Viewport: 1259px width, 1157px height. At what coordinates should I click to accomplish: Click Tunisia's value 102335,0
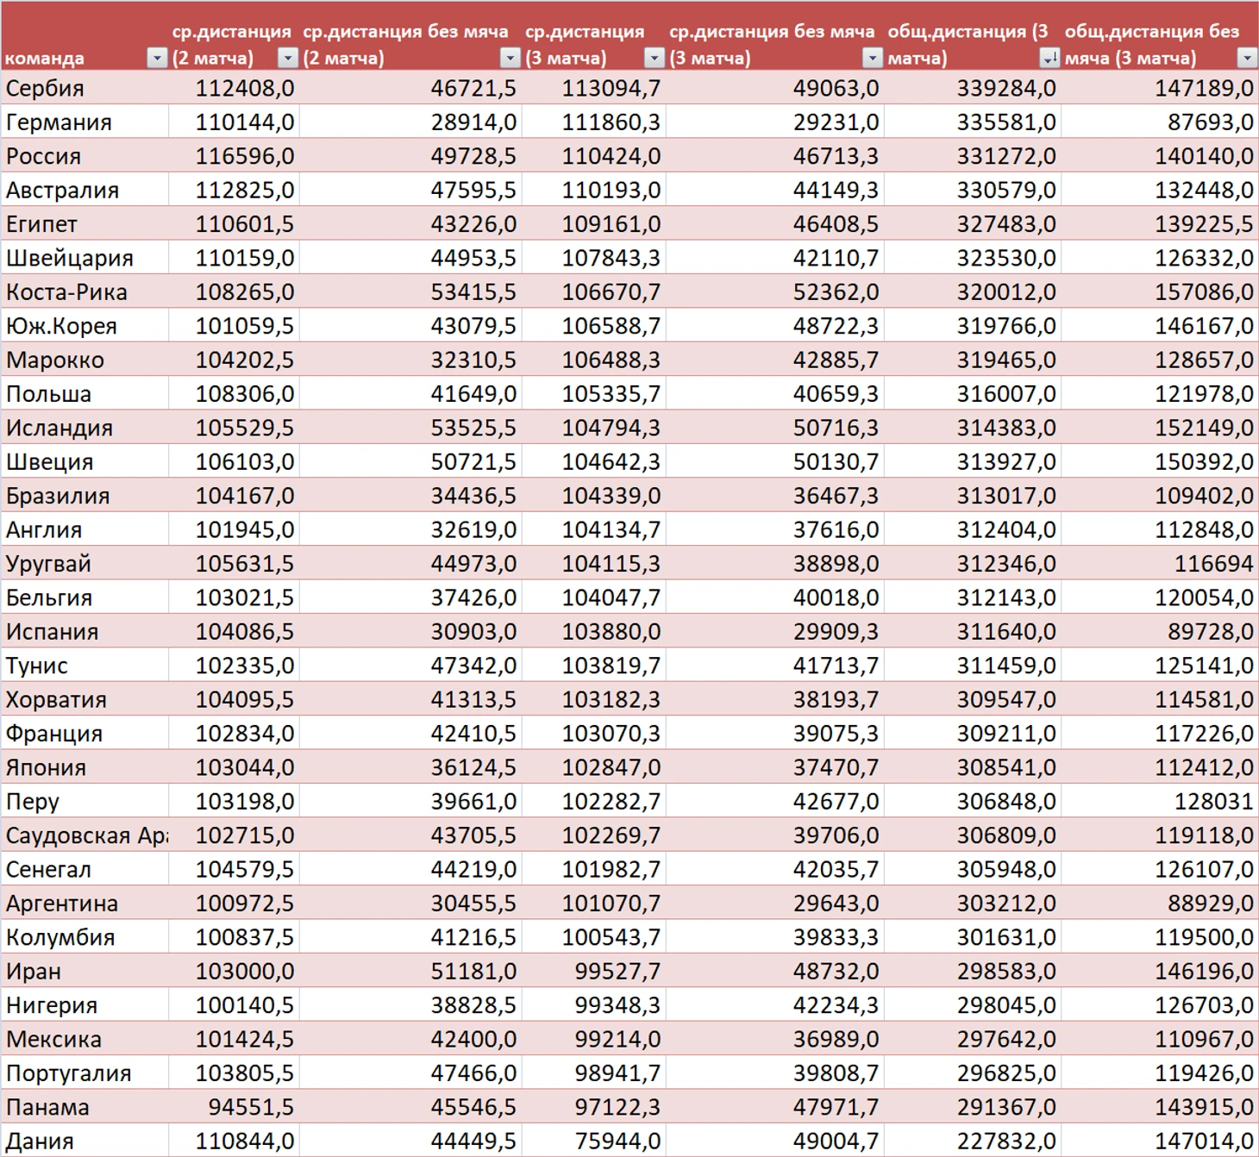(245, 666)
